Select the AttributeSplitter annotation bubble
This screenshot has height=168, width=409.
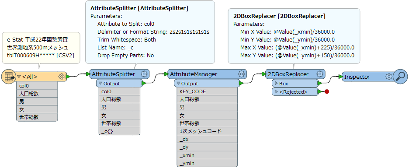[150, 32]
